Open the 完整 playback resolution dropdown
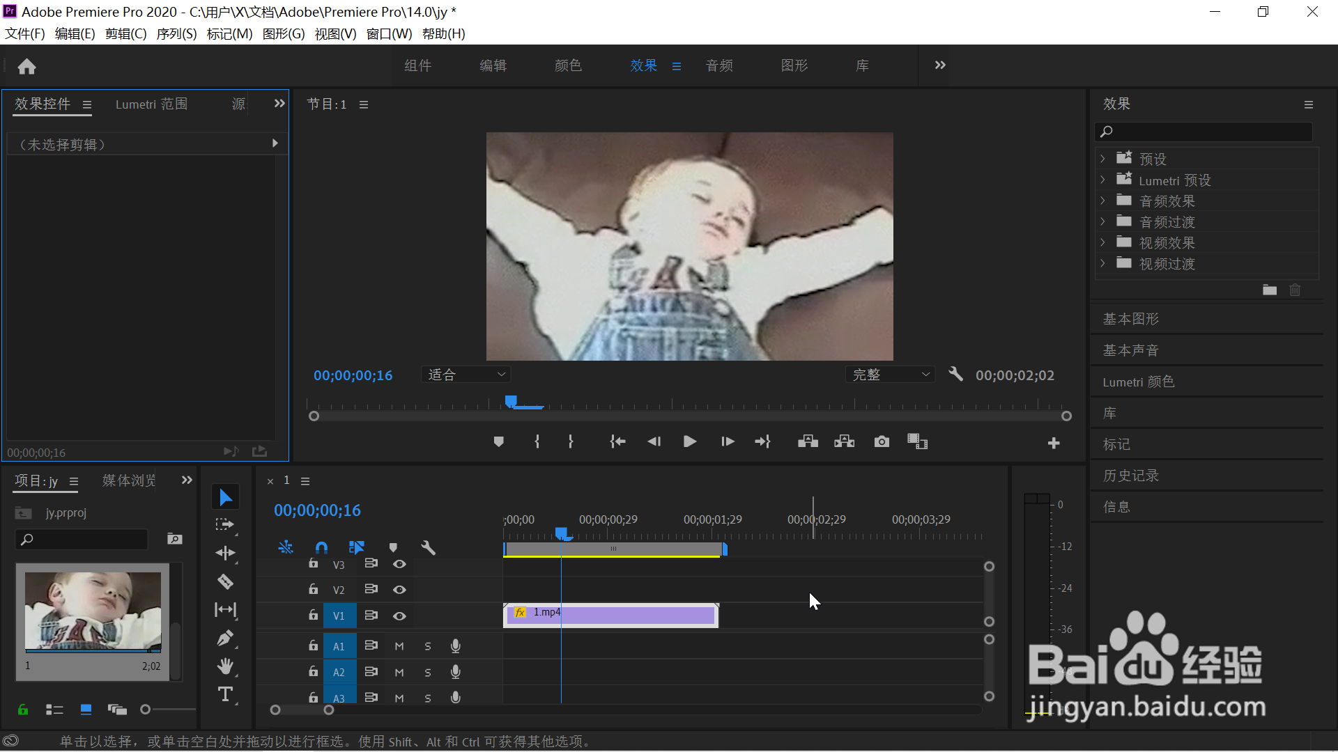Screen dimensions: 1338x752 pyautogui.click(x=890, y=375)
